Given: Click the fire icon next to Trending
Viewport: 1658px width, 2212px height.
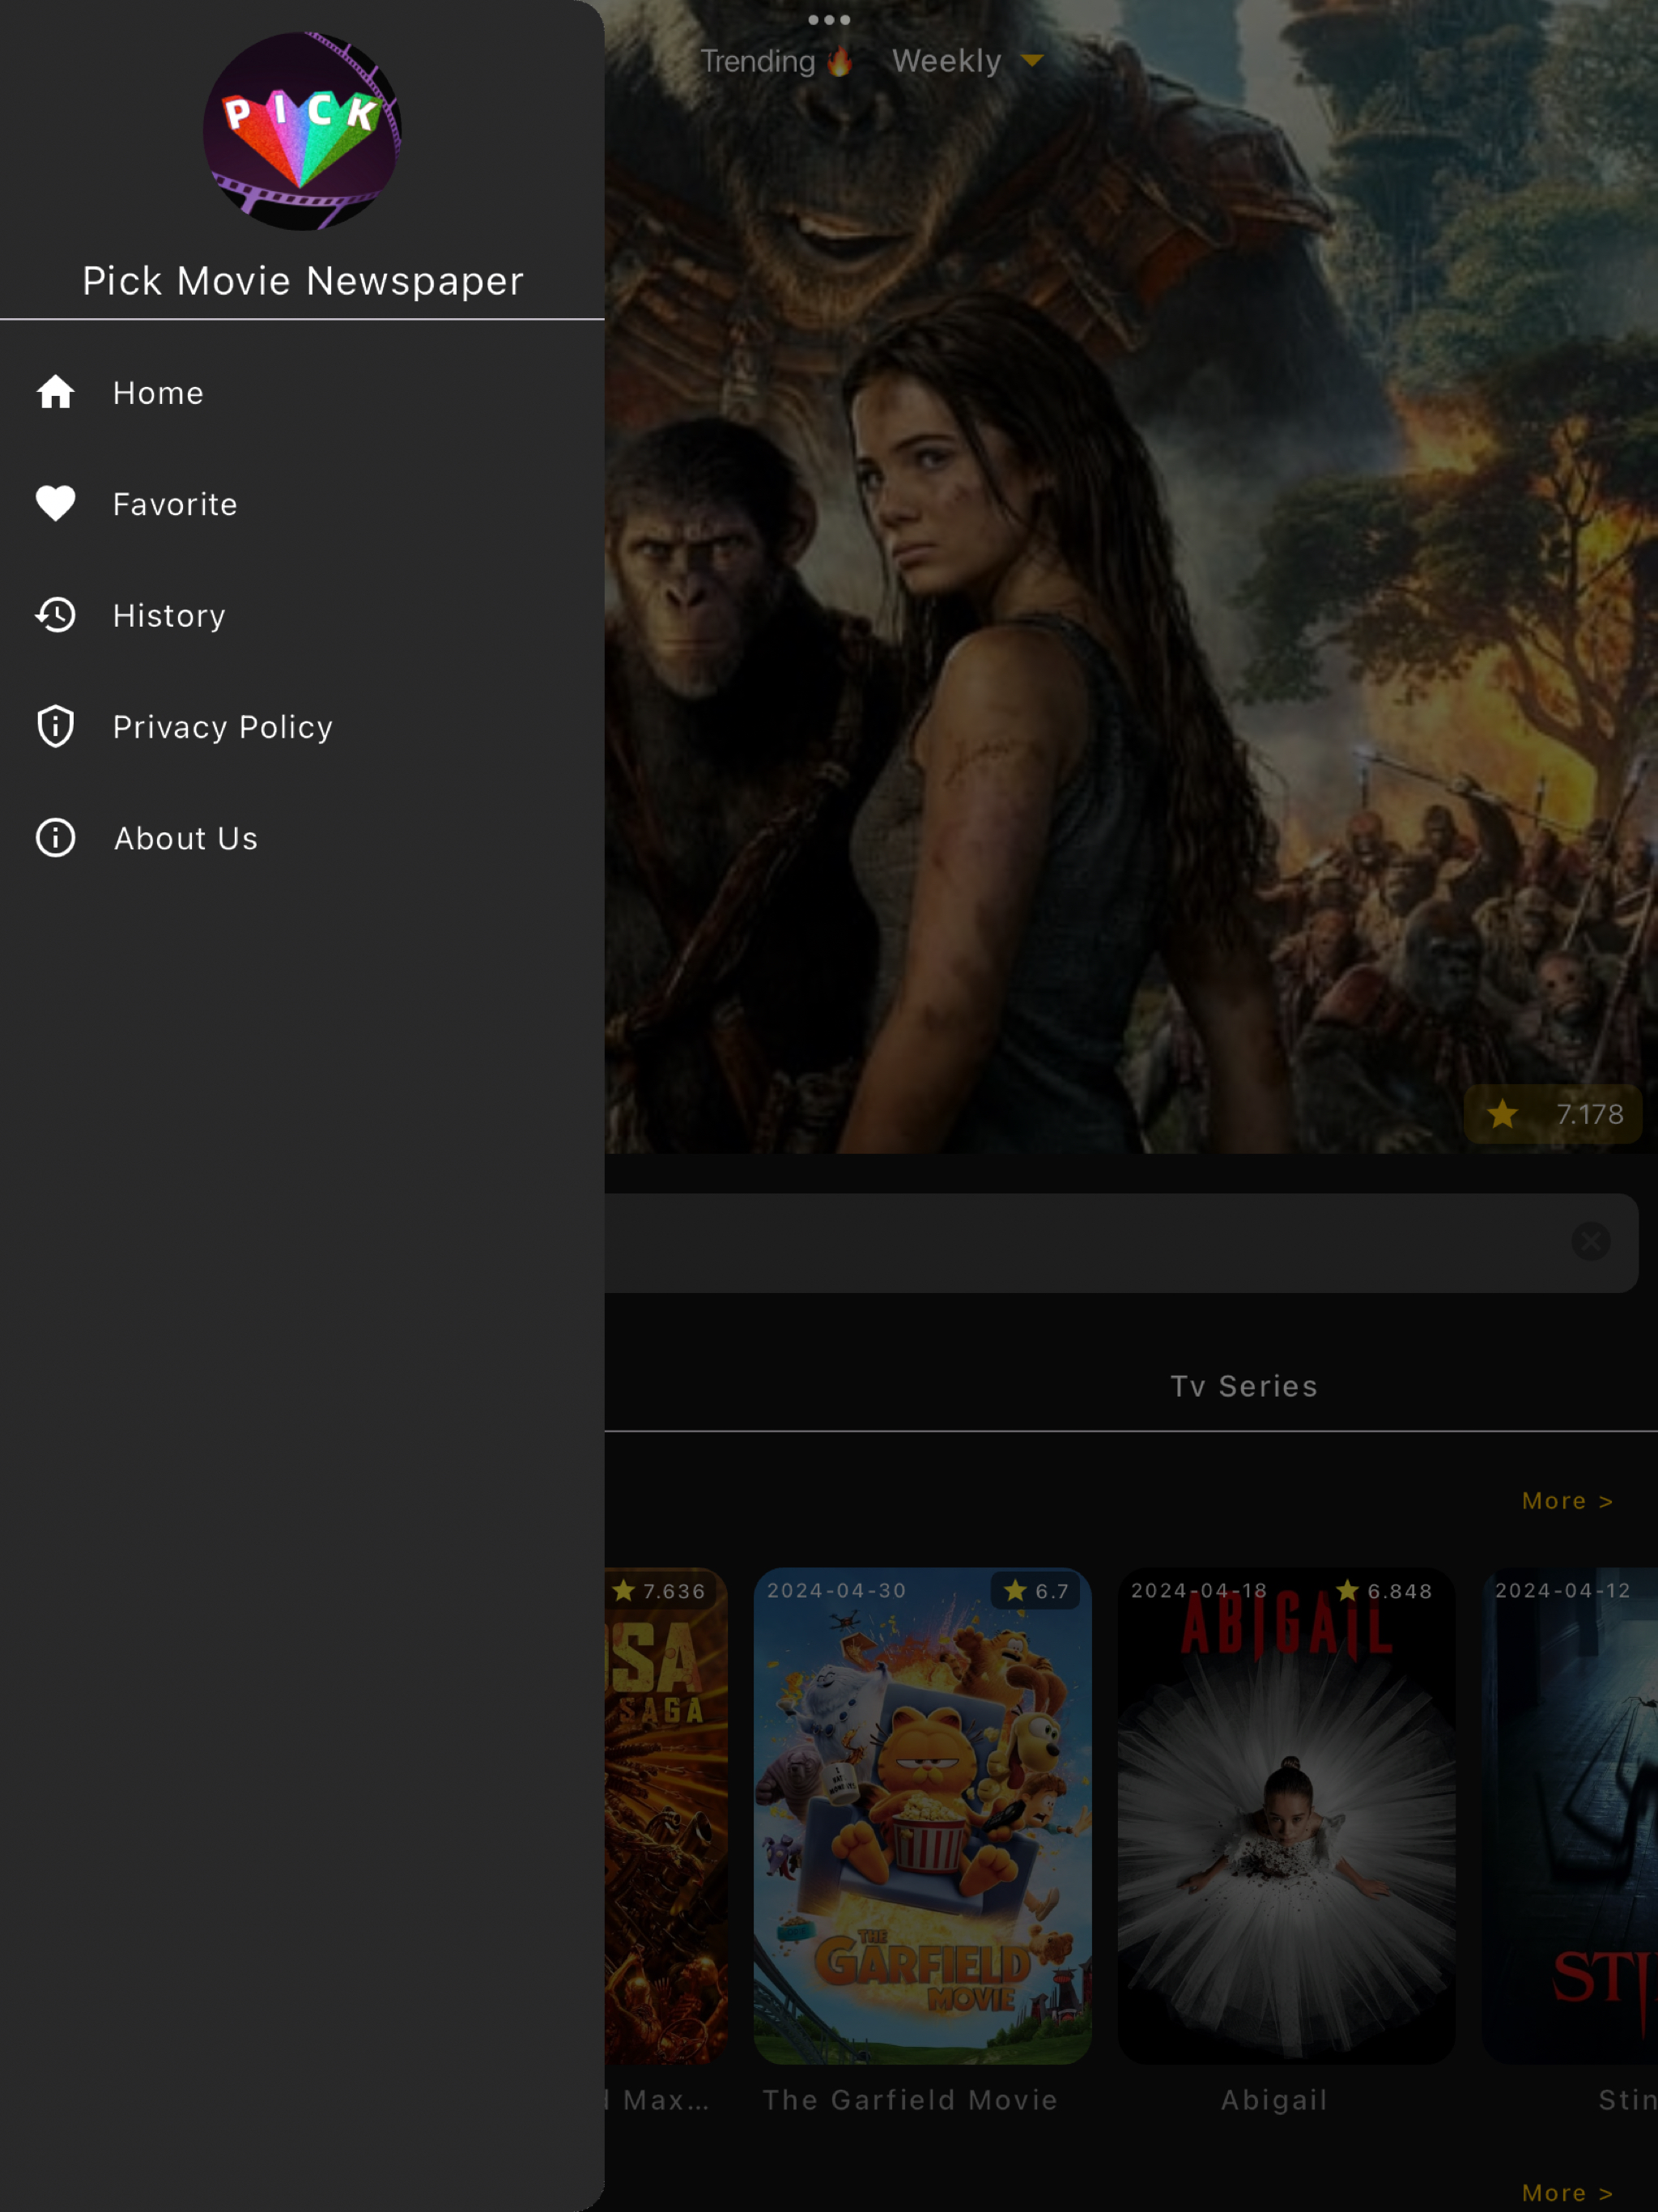Looking at the screenshot, I should [839, 62].
